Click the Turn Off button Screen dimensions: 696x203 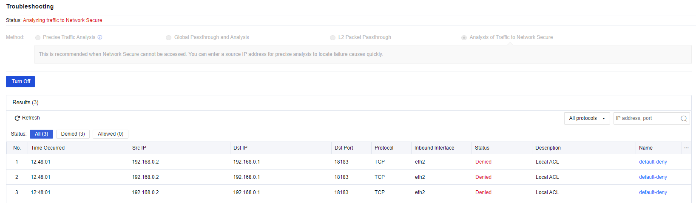coord(20,81)
